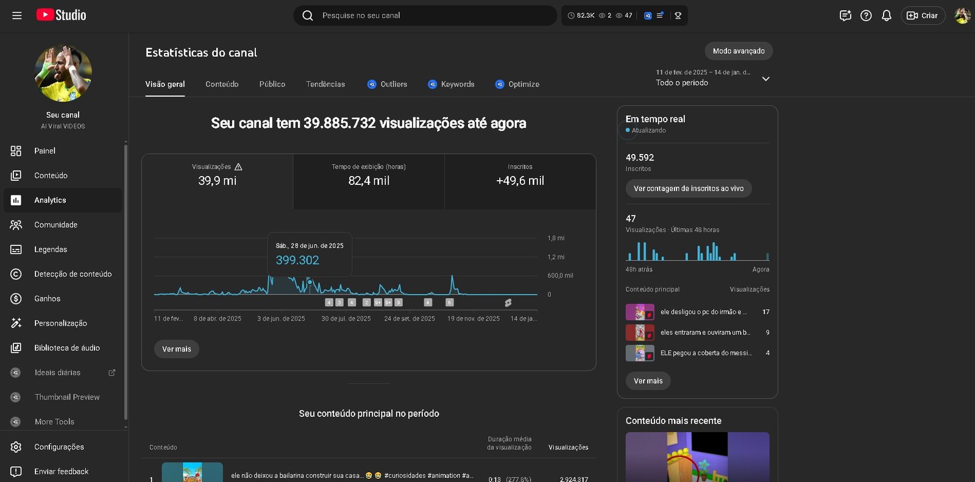Click the Biblioteca de áudio icon
975x482 pixels.
click(x=16, y=348)
